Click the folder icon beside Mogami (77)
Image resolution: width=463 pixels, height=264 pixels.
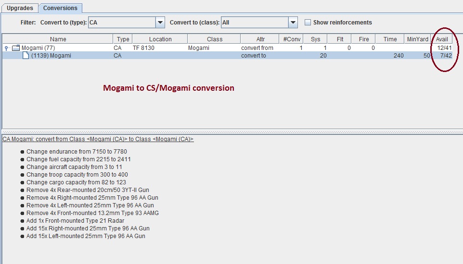point(16,48)
